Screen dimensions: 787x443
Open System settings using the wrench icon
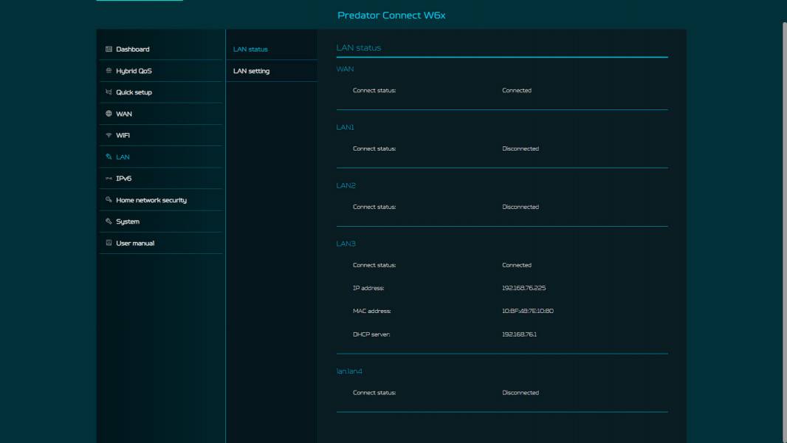tap(109, 221)
